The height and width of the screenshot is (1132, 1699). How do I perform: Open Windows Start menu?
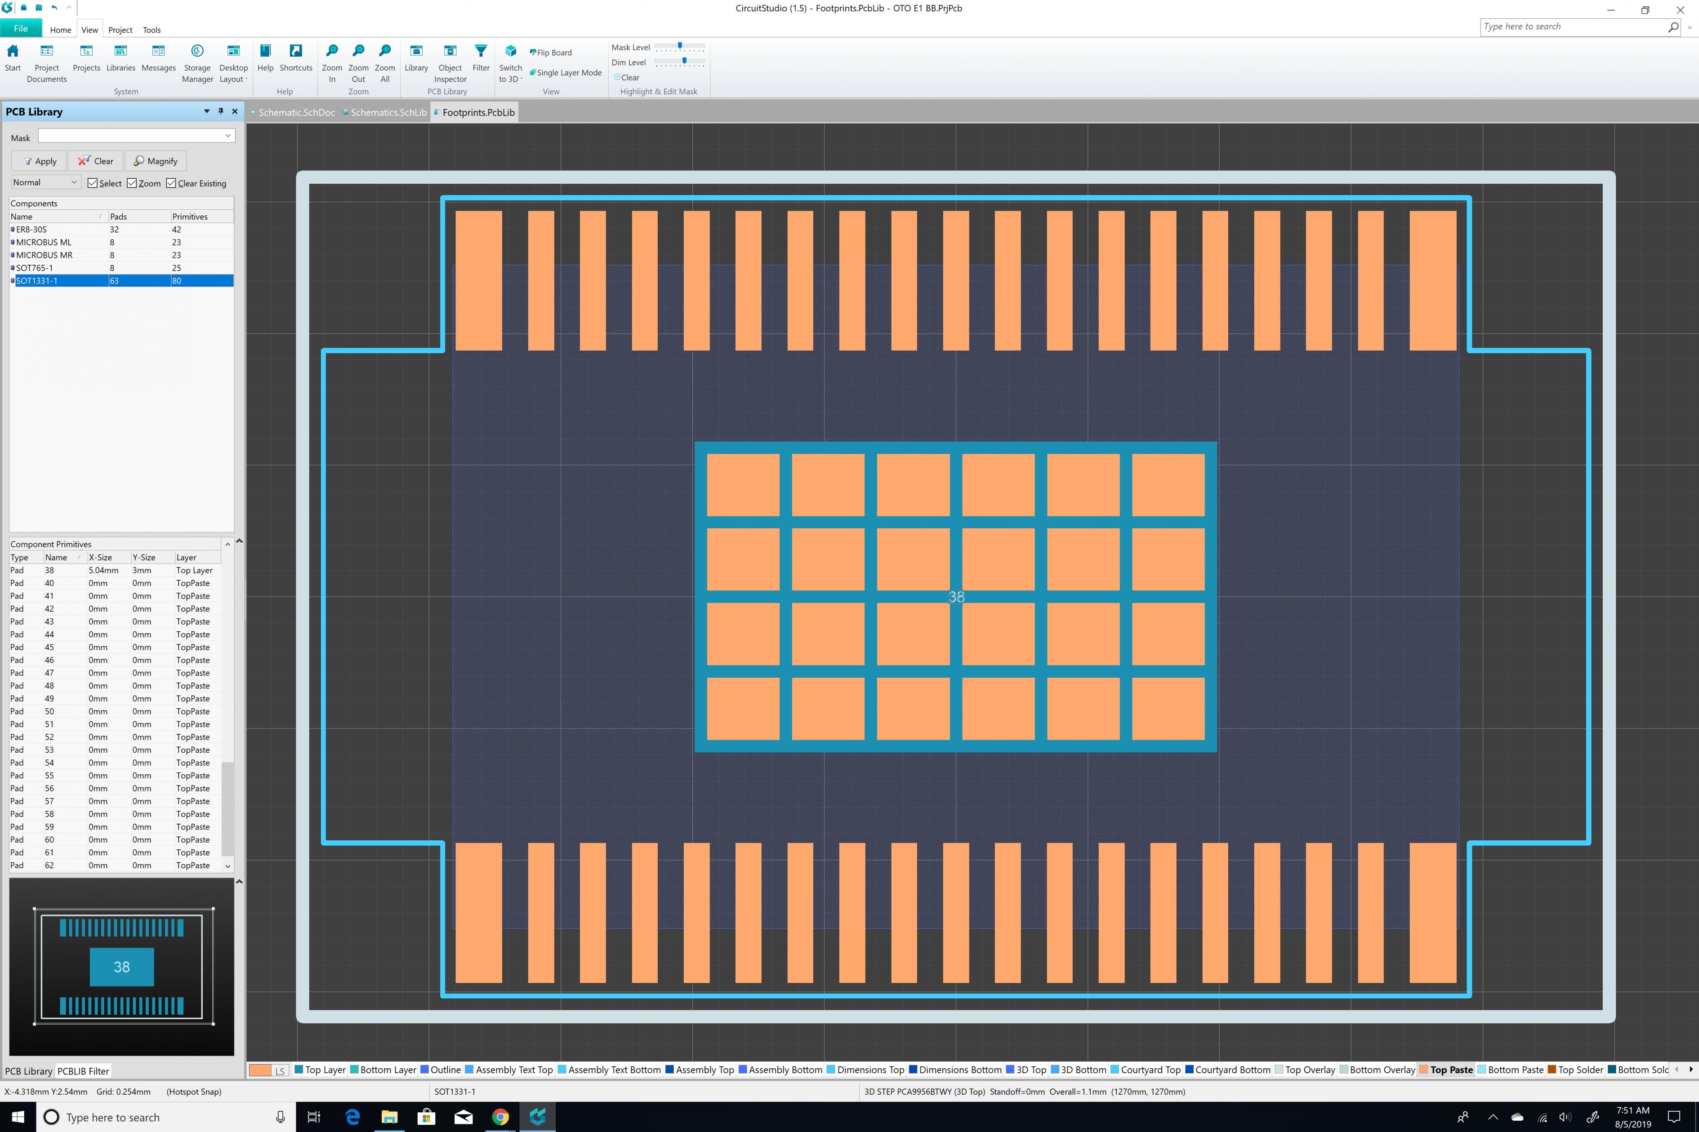coord(18,1117)
